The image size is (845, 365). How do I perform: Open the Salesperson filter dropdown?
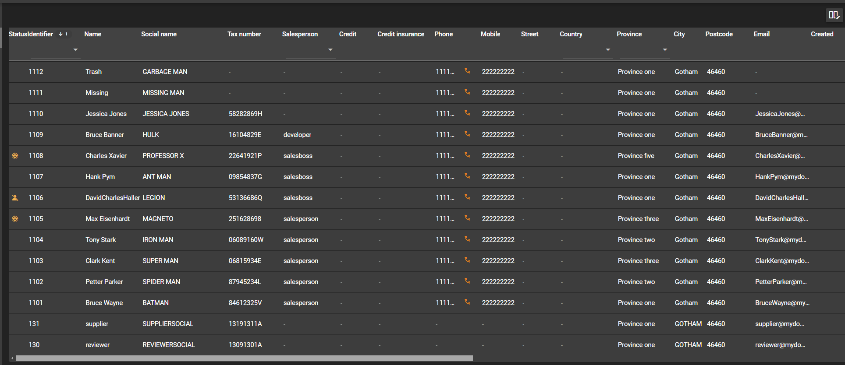tap(330, 50)
